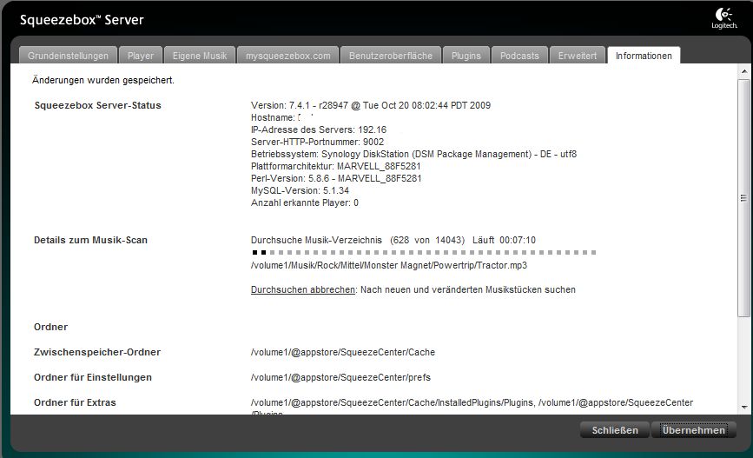Image resolution: width=753 pixels, height=458 pixels.
Task: Select the Informationen tab
Action: click(x=644, y=56)
